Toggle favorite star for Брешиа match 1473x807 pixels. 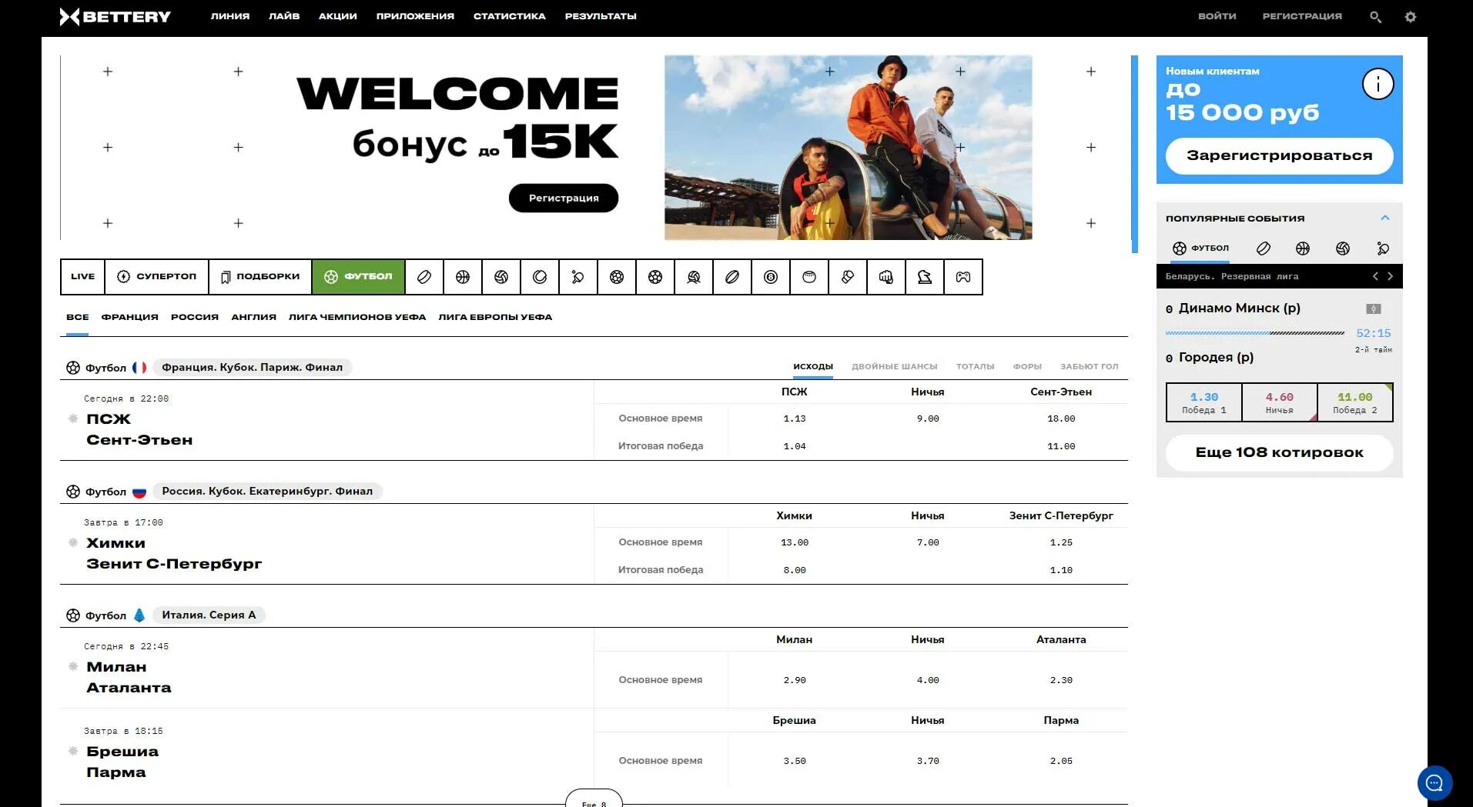[x=73, y=751]
